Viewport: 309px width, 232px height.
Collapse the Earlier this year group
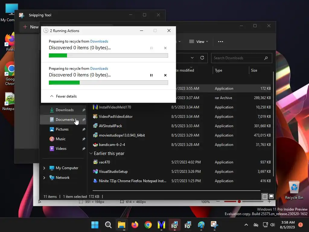[x=91, y=153]
